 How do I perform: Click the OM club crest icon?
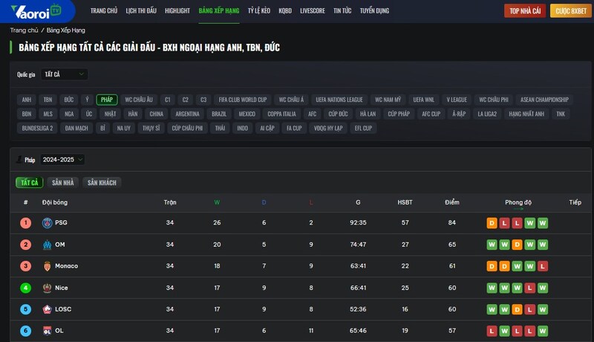(x=47, y=245)
